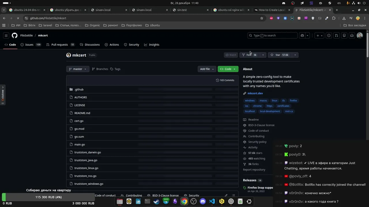
Task: Open color picker eyedropper extension
Action: 327,18
